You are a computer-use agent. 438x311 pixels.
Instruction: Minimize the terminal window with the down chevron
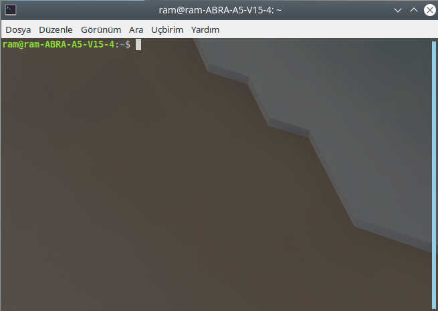click(x=398, y=10)
